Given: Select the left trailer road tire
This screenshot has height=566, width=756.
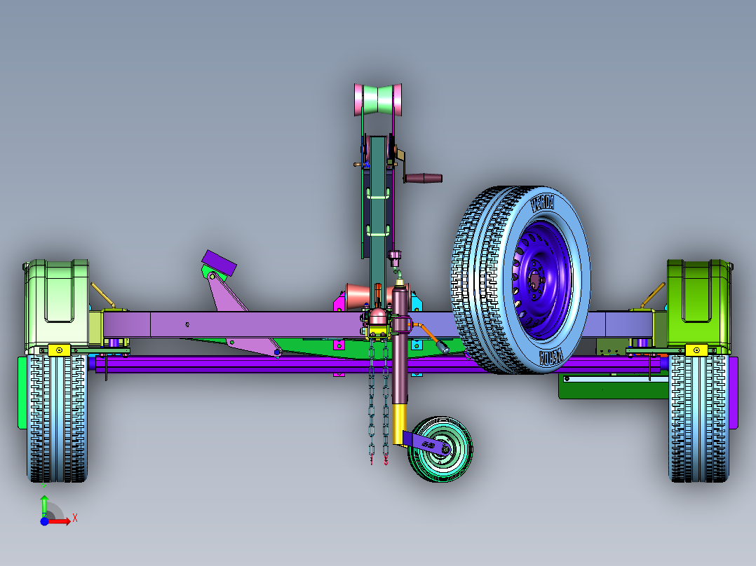Looking at the screenshot, I should [58, 418].
